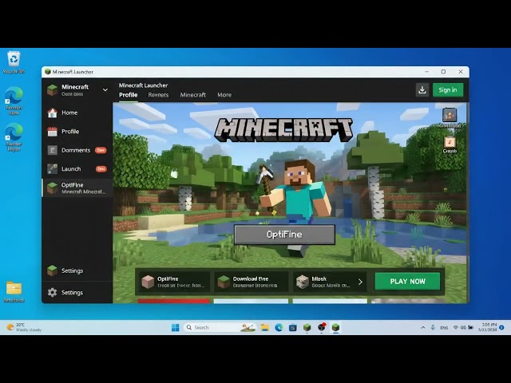
Task: Click the active Minecraft Launcher taskbar icon
Action: point(335,328)
